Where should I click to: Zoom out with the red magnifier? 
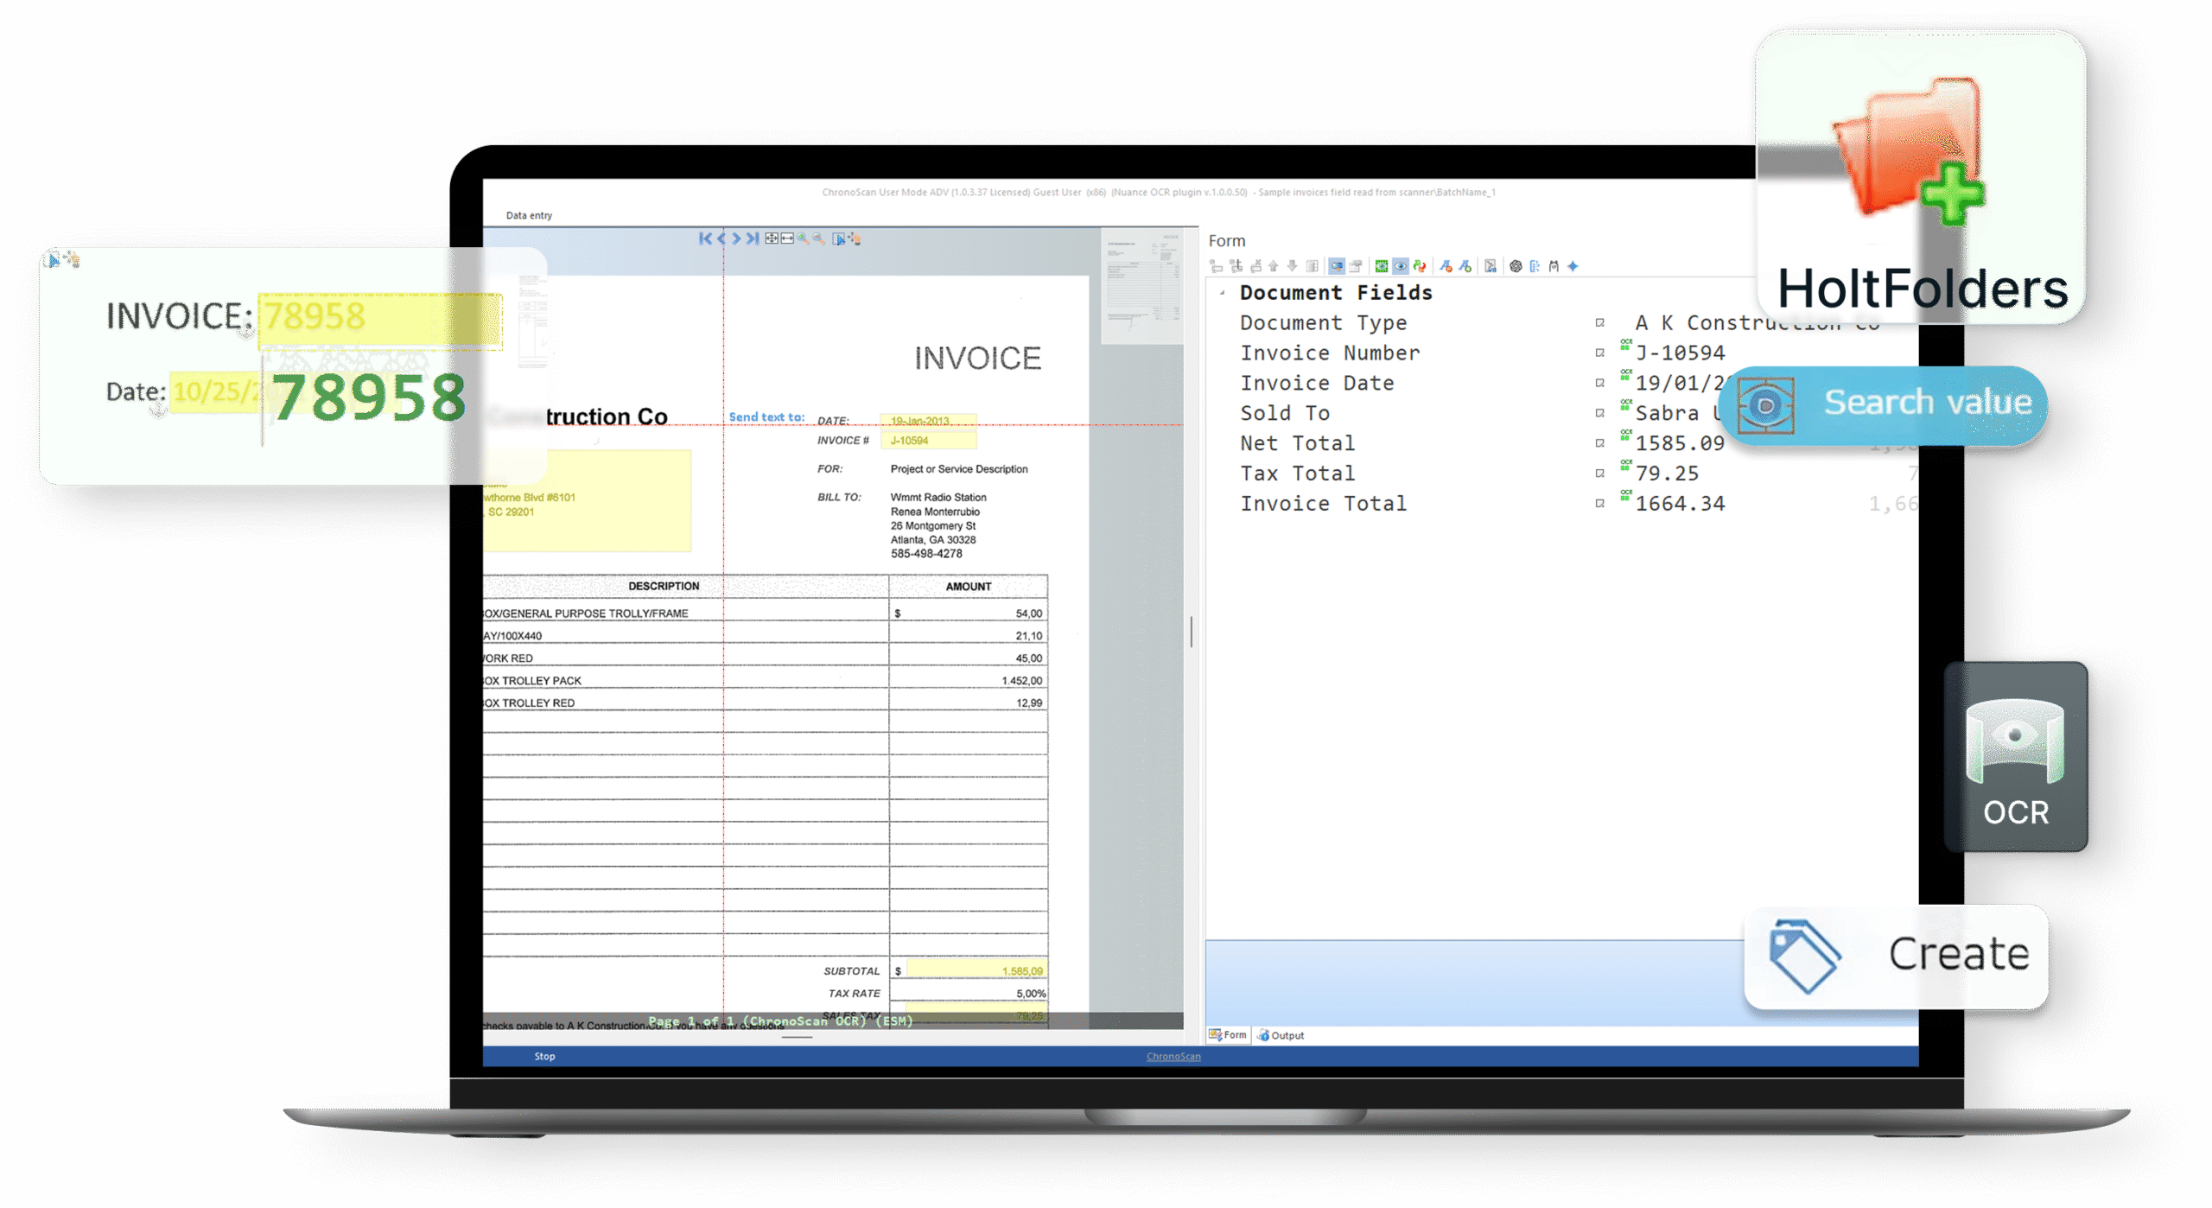point(818,238)
